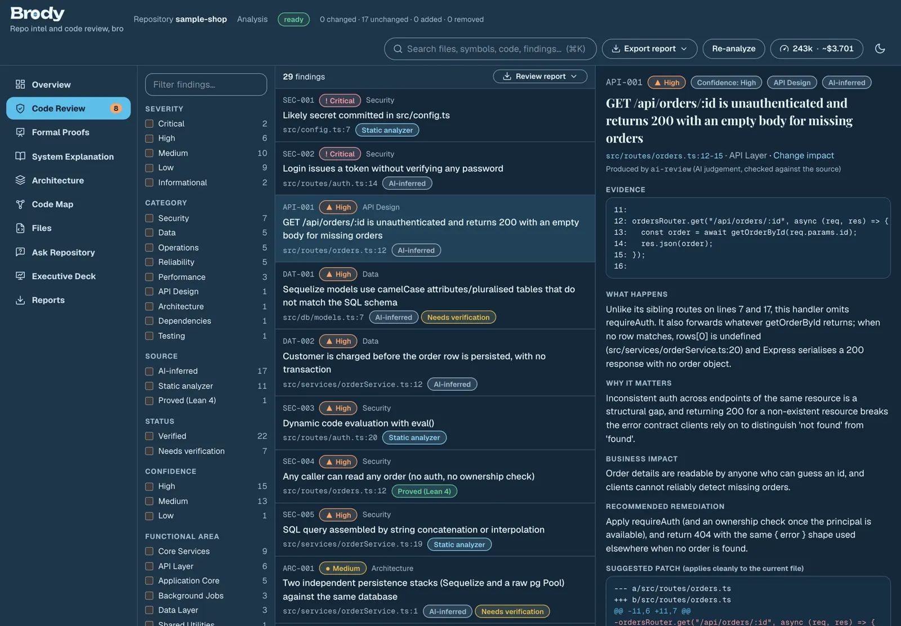Image resolution: width=901 pixels, height=626 pixels.
Task: Open the Analysis tab in header
Action: pos(252,19)
